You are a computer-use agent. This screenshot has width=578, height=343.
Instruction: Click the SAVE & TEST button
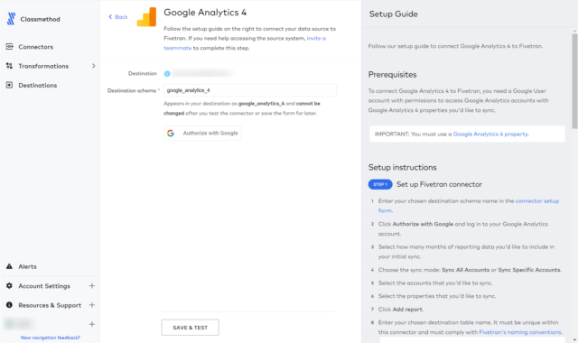point(191,327)
